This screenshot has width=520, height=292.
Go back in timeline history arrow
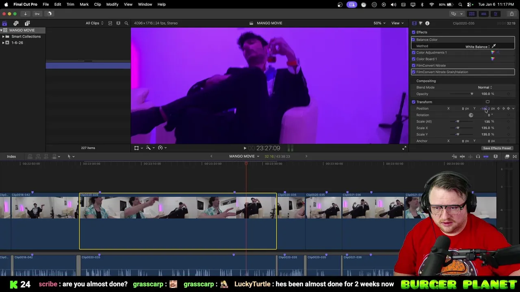pyautogui.click(x=211, y=157)
